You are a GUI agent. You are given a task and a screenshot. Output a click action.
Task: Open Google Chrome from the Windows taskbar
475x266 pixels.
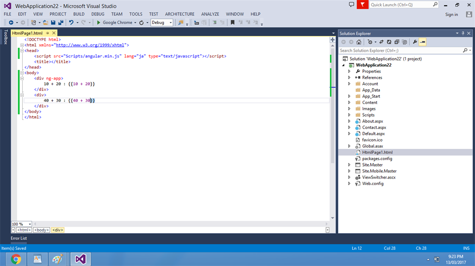(x=16, y=259)
